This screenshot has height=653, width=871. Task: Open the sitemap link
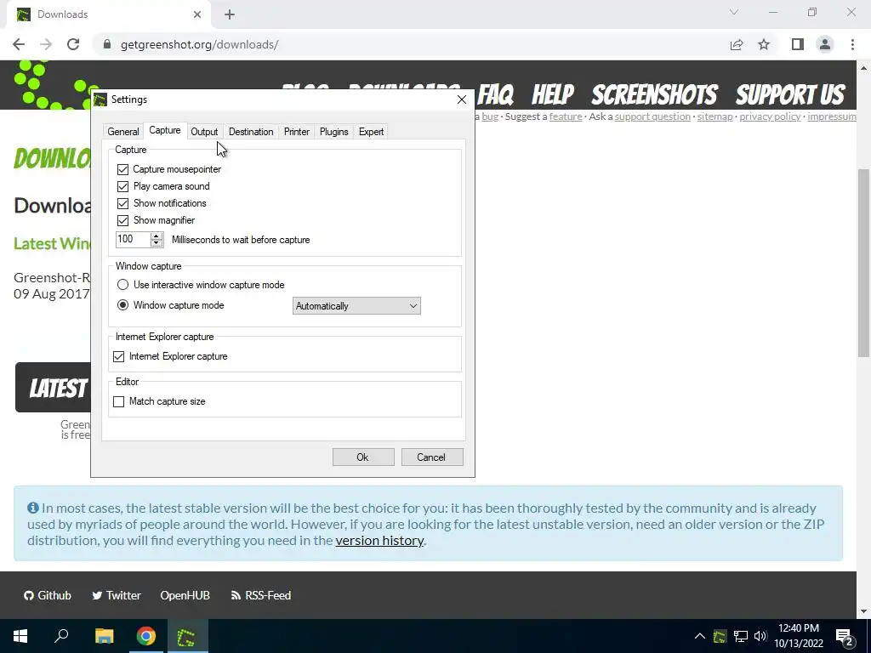point(714,116)
